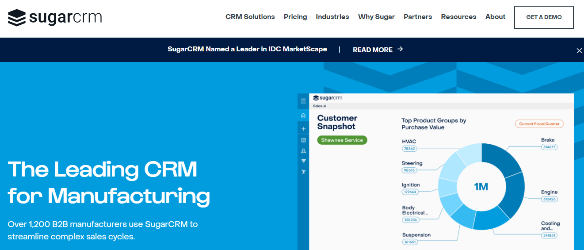This screenshot has width=584, height=250.
Task: Click the Current Fiscal Quarter pill
Action: [x=539, y=124]
